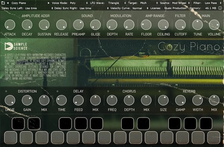Click the Tune knob

coord(197,25)
